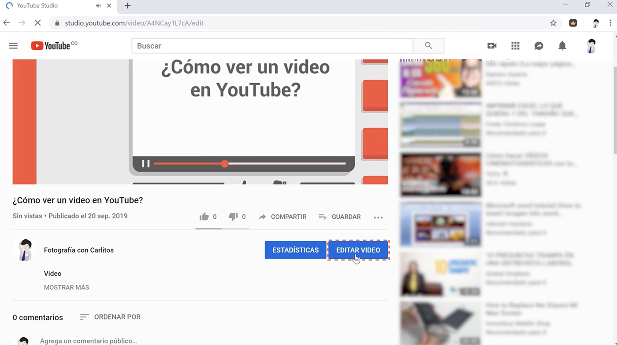The image size is (617, 345).
Task: Open the Microsoft Word tutorial suggested thumbnail
Action: [x=441, y=224]
